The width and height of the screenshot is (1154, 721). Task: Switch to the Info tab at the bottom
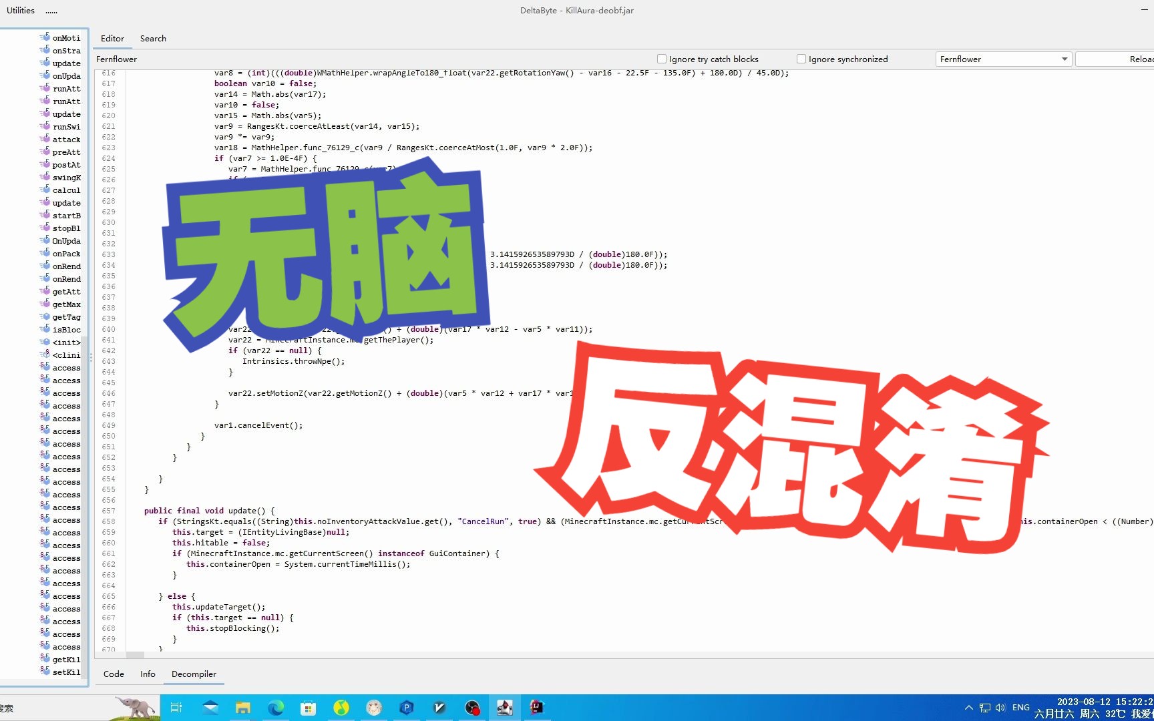[x=148, y=674]
